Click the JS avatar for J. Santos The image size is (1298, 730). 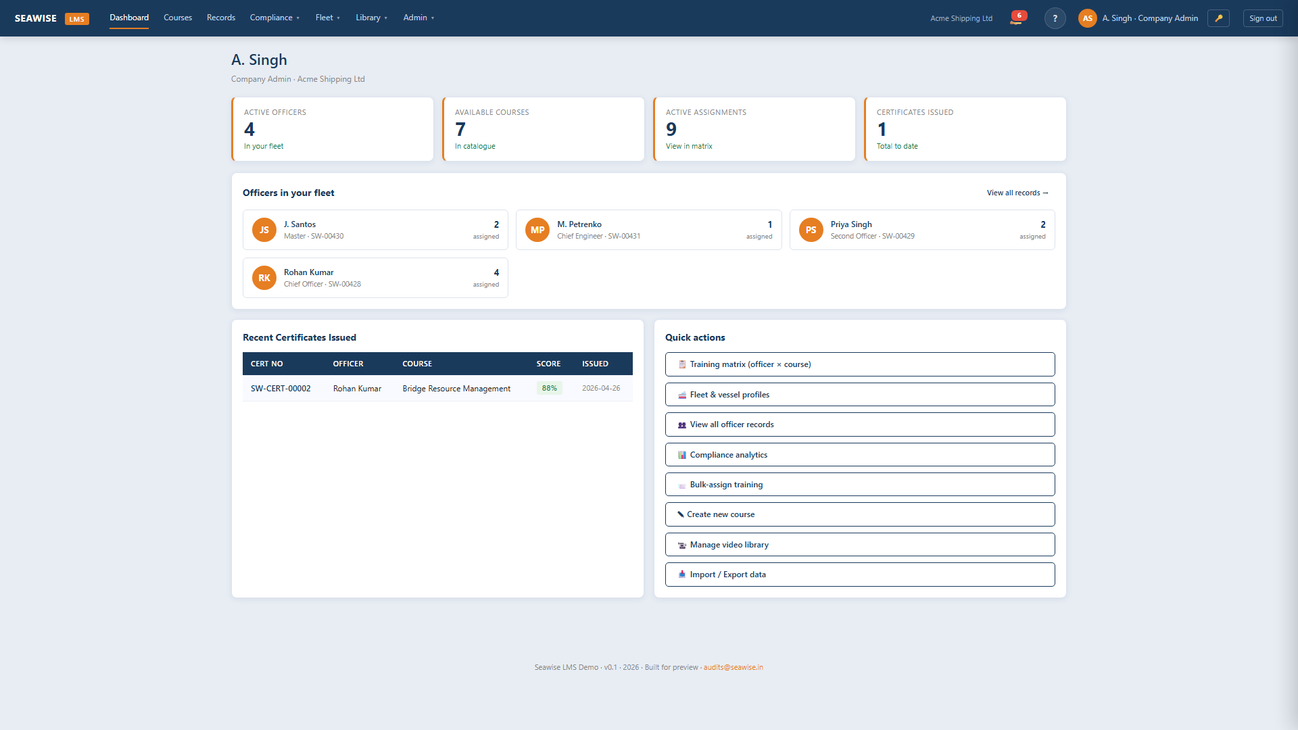pos(264,230)
